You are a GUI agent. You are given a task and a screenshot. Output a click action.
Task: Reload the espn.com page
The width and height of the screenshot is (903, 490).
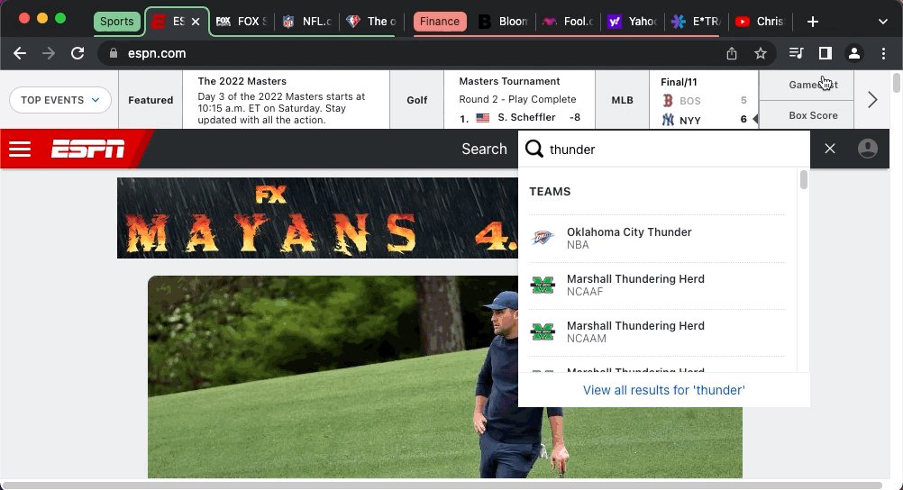pyautogui.click(x=78, y=53)
